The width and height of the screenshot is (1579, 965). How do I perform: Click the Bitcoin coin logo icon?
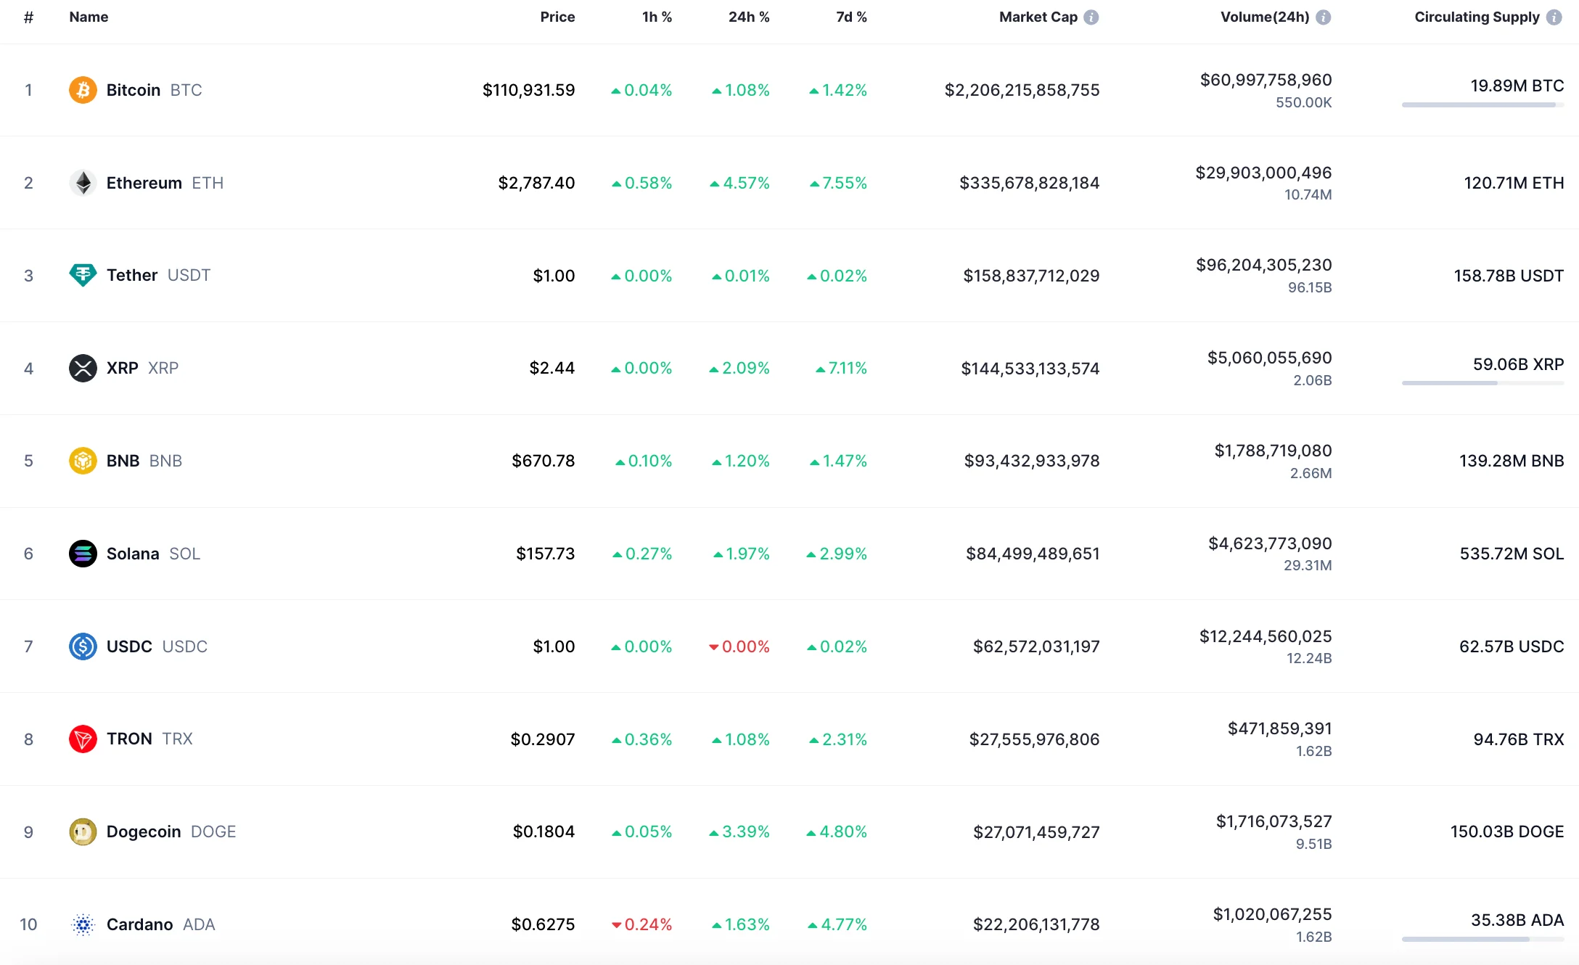83,90
